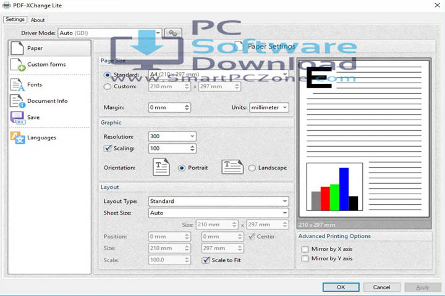Enable Mirror by X axis
The height and width of the screenshot is (296, 445).
tap(305, 249)
